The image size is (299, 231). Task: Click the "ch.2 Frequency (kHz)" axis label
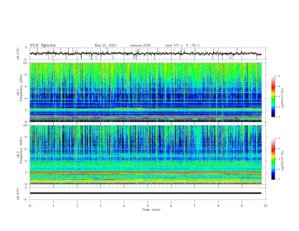pos(20,150)
